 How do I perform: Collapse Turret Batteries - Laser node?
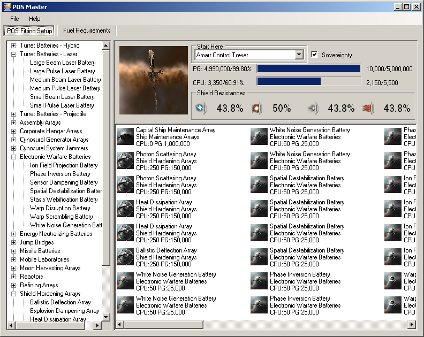(13, 55)
